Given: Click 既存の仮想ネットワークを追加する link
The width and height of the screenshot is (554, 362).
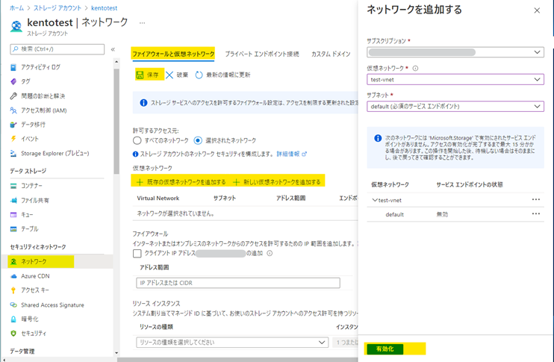Looking at the screenshot, I should pyautogui.click(x=181, y=181).
